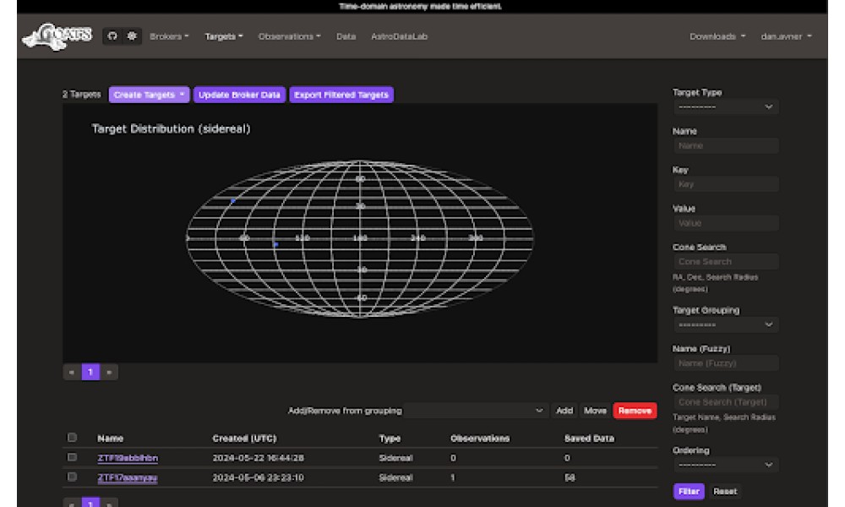Click the Name column header in the table
Image resolution: width=845 pixels, height=507 pixels.
pyautogui.click(x=110, y=439)
